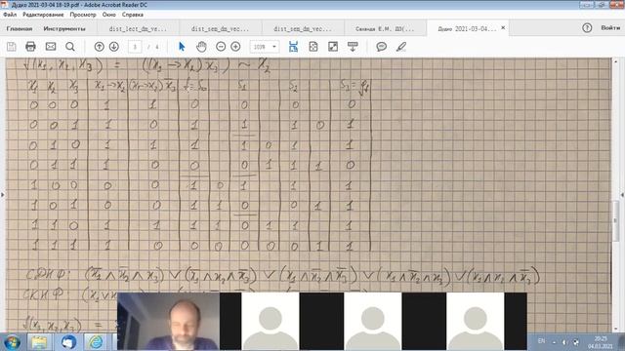Click the speaker volume tray icon
Image resolution: width=625 pixels, height=351 pixels.
tap(564, 342)
